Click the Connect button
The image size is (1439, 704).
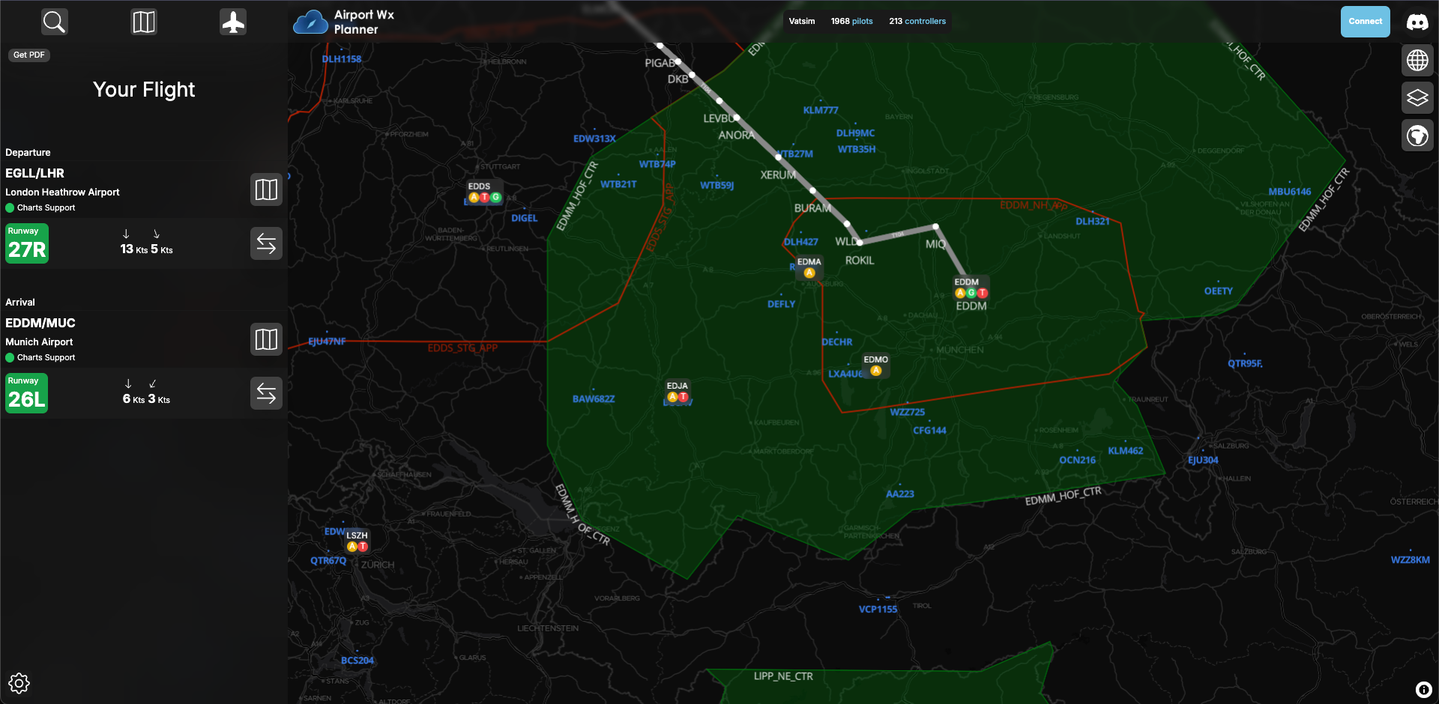1365,22
